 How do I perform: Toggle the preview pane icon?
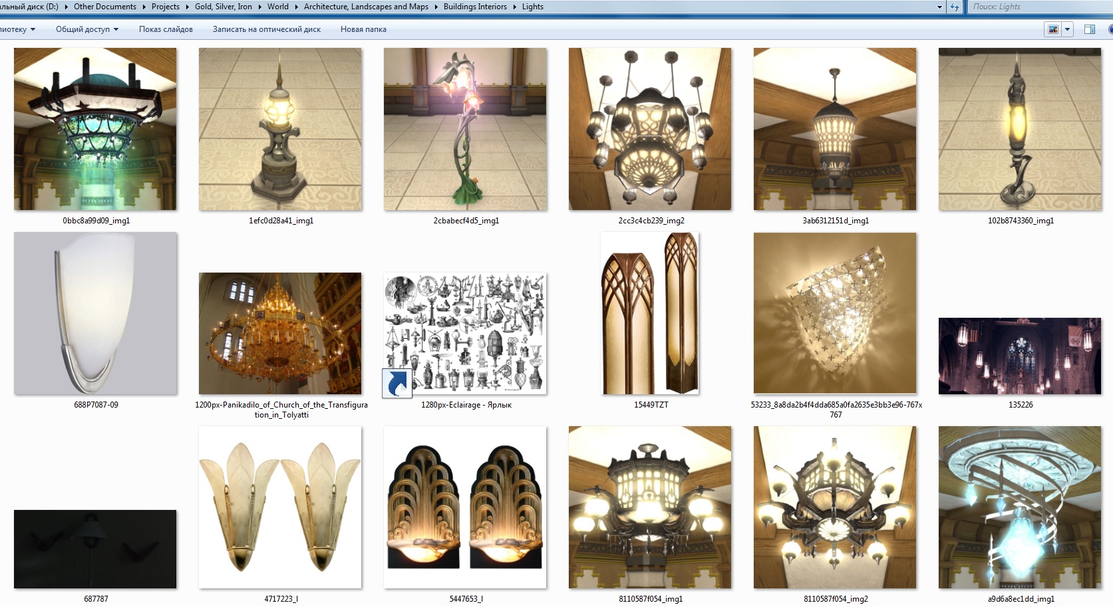(1090, 29)
